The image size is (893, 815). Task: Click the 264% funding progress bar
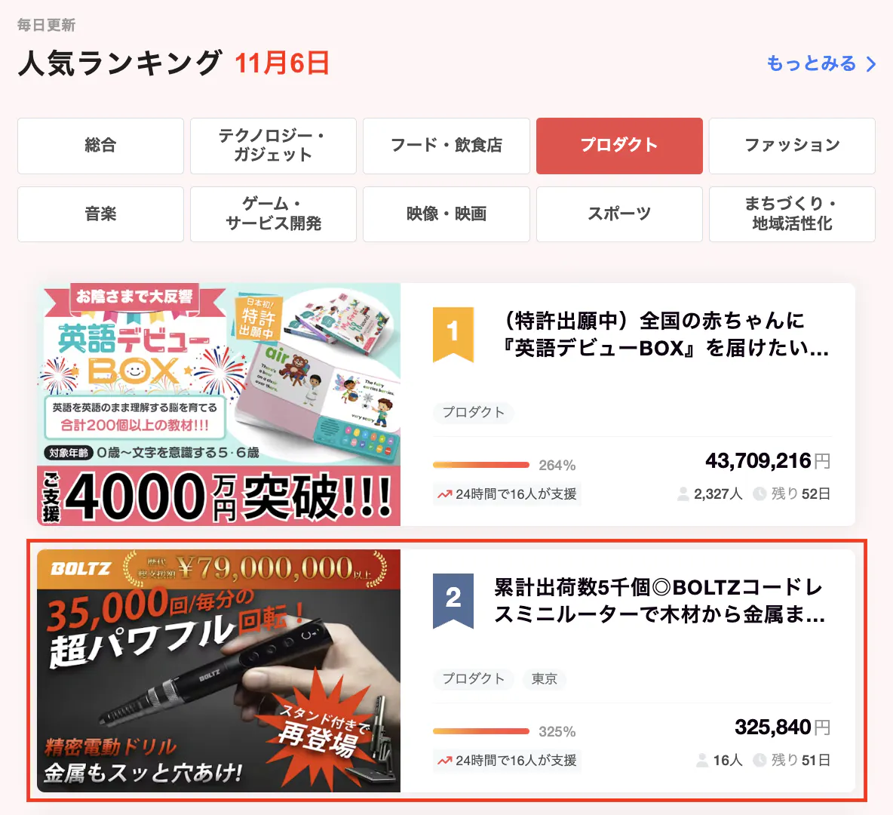481,465
